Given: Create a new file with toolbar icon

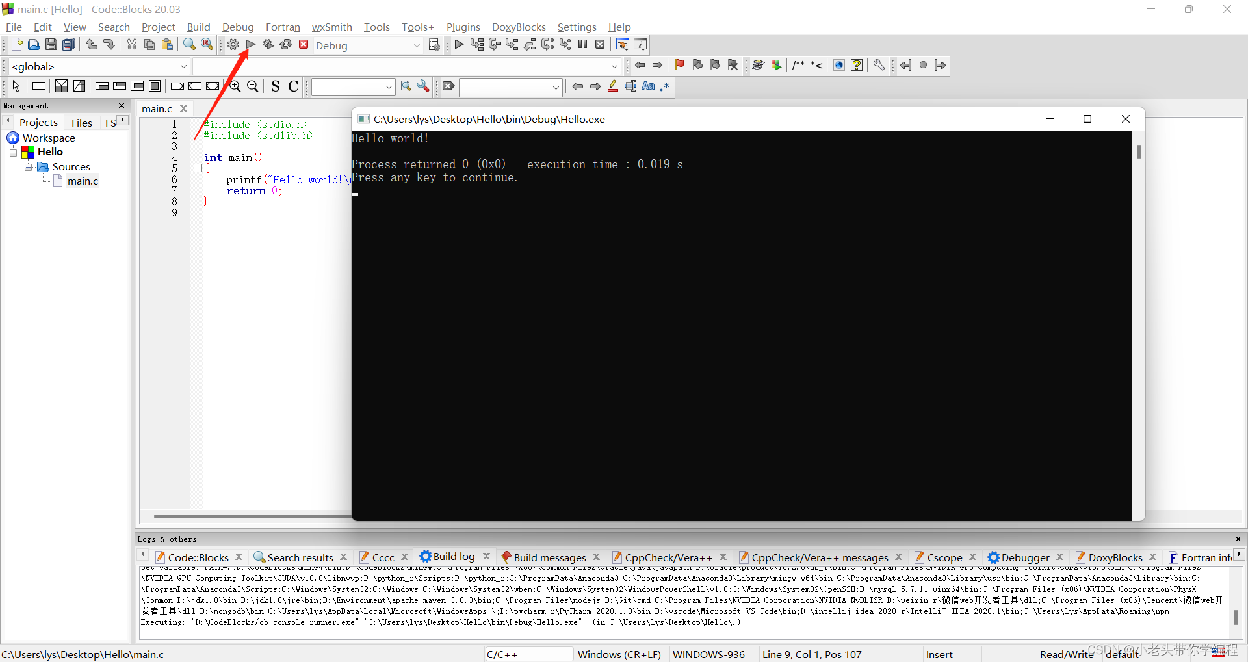Looking at the screenshot, I should pyautogui.click(x=17, y=44).
